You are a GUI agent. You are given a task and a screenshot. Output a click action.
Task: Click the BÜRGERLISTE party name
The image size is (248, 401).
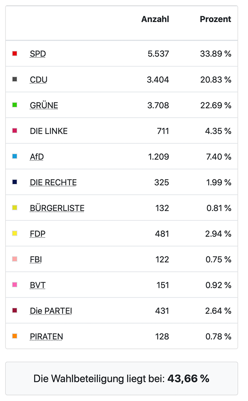57,208
